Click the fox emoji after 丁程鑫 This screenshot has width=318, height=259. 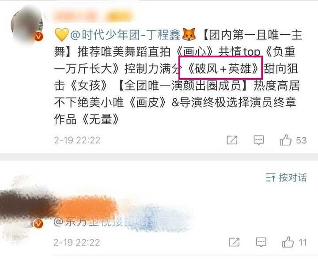(x=189, y=34)
